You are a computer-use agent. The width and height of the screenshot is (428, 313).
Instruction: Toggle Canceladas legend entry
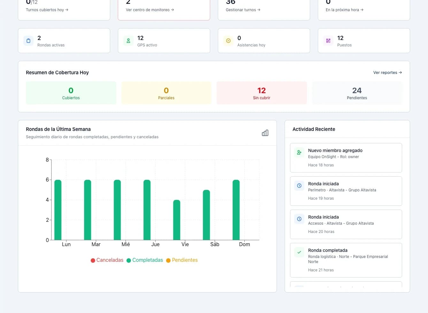tap(107, 260)
